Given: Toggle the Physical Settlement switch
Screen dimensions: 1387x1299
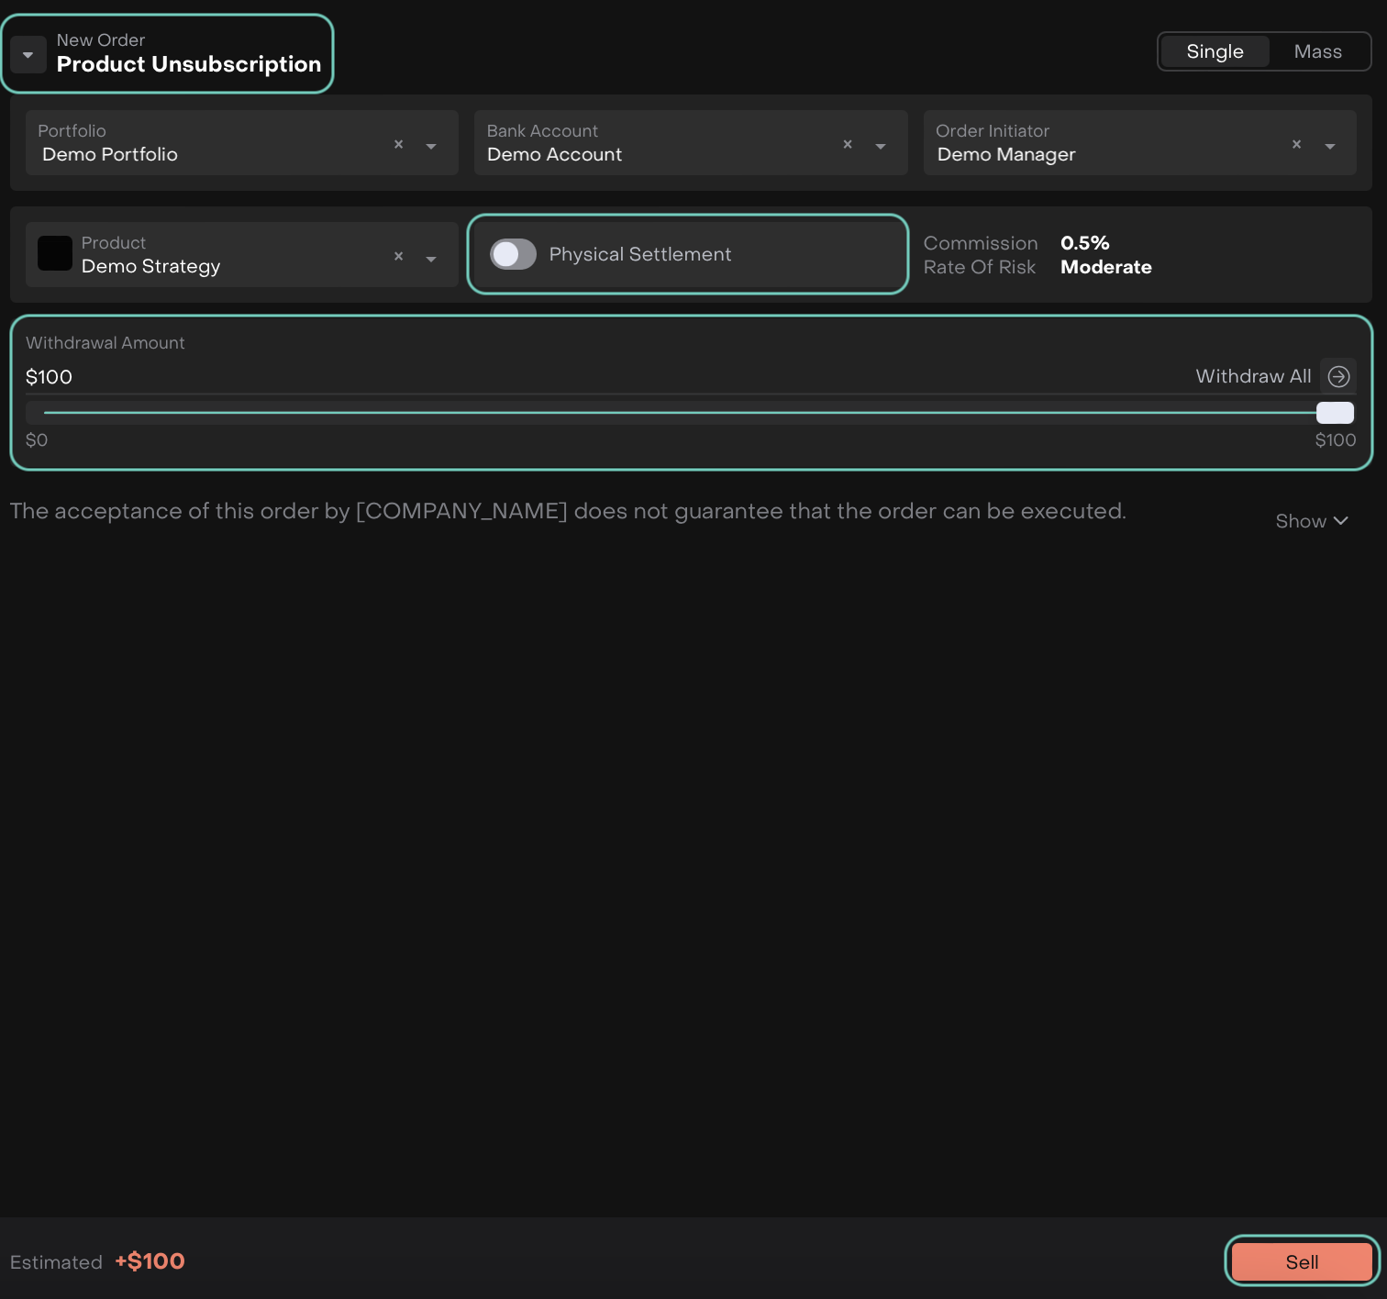Looking at the screenshot, I should pos(513,254).
